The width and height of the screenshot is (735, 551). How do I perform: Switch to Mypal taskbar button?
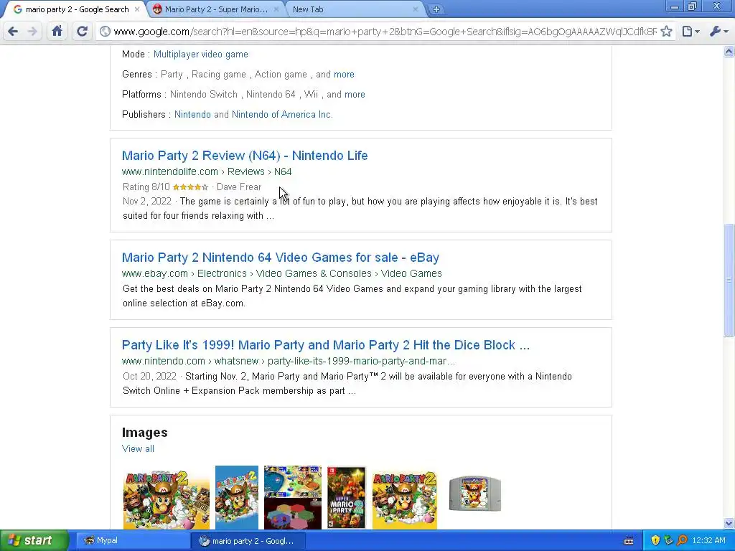click(x=132, y=541)
